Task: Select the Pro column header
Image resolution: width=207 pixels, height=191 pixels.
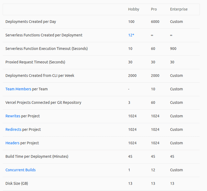Action: (x=154, y=9)
